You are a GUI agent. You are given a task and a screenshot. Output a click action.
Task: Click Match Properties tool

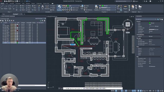96,8
